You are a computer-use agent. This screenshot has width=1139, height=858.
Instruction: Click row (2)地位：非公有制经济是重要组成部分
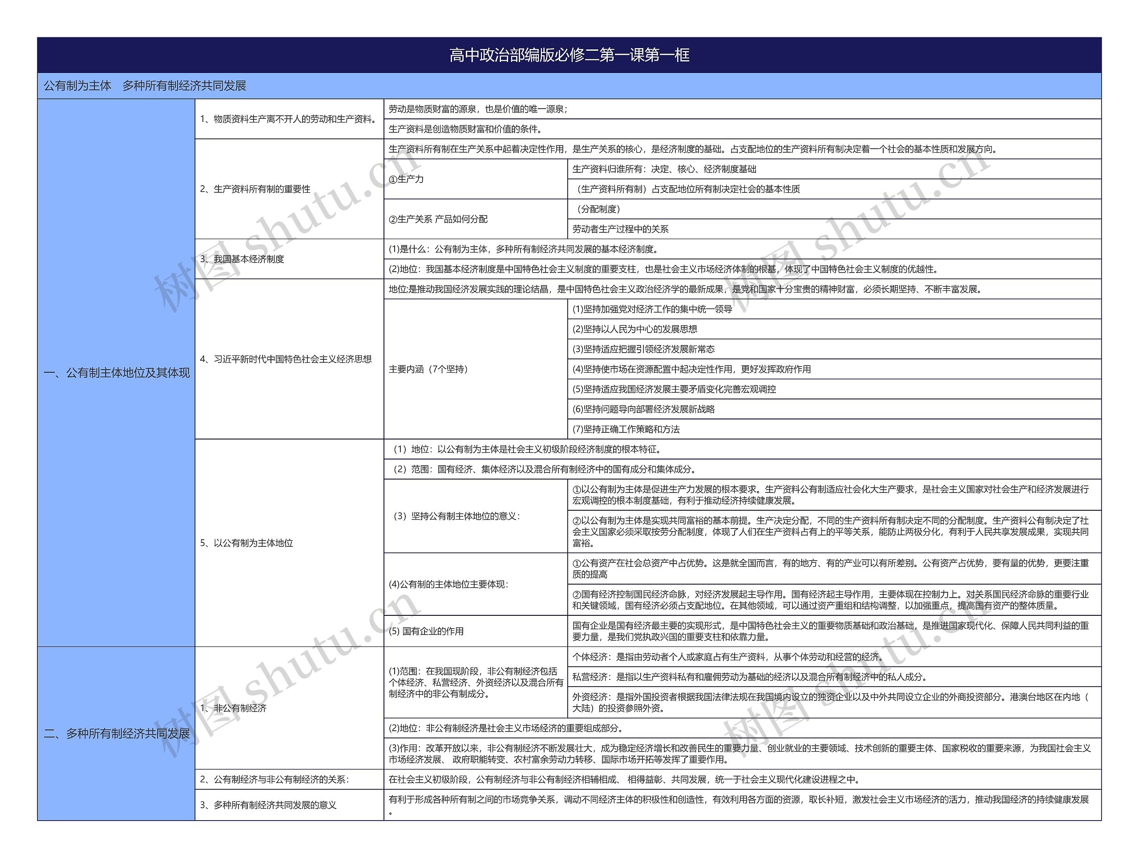point(743,729)
